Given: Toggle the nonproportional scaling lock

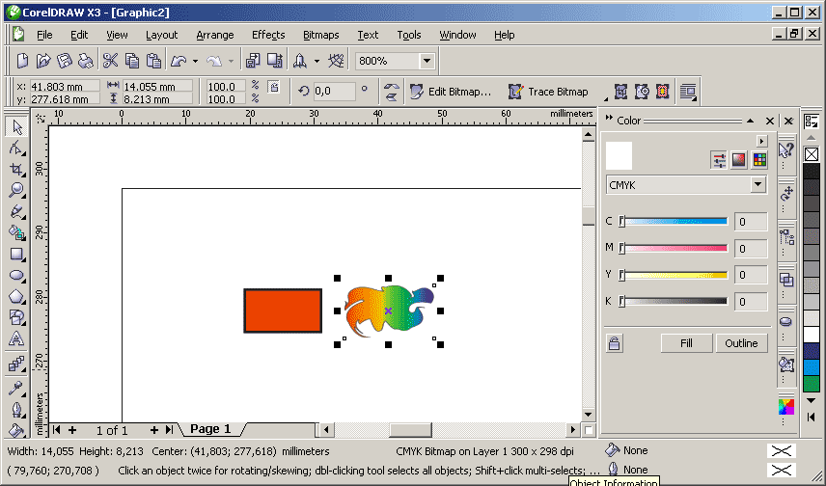Looking at the screenshot, I should coord(273,87).
